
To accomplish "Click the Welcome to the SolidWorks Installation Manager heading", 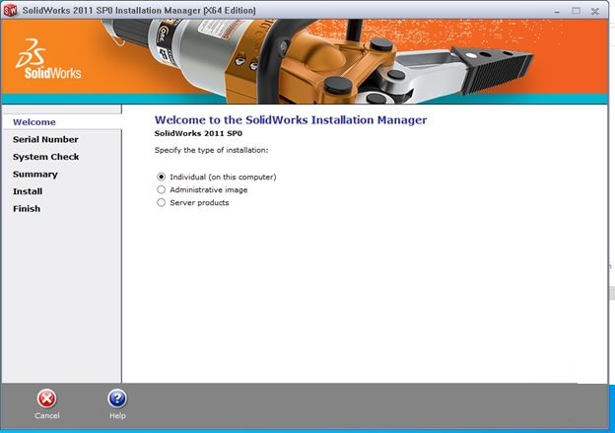I will pos(291,120).
